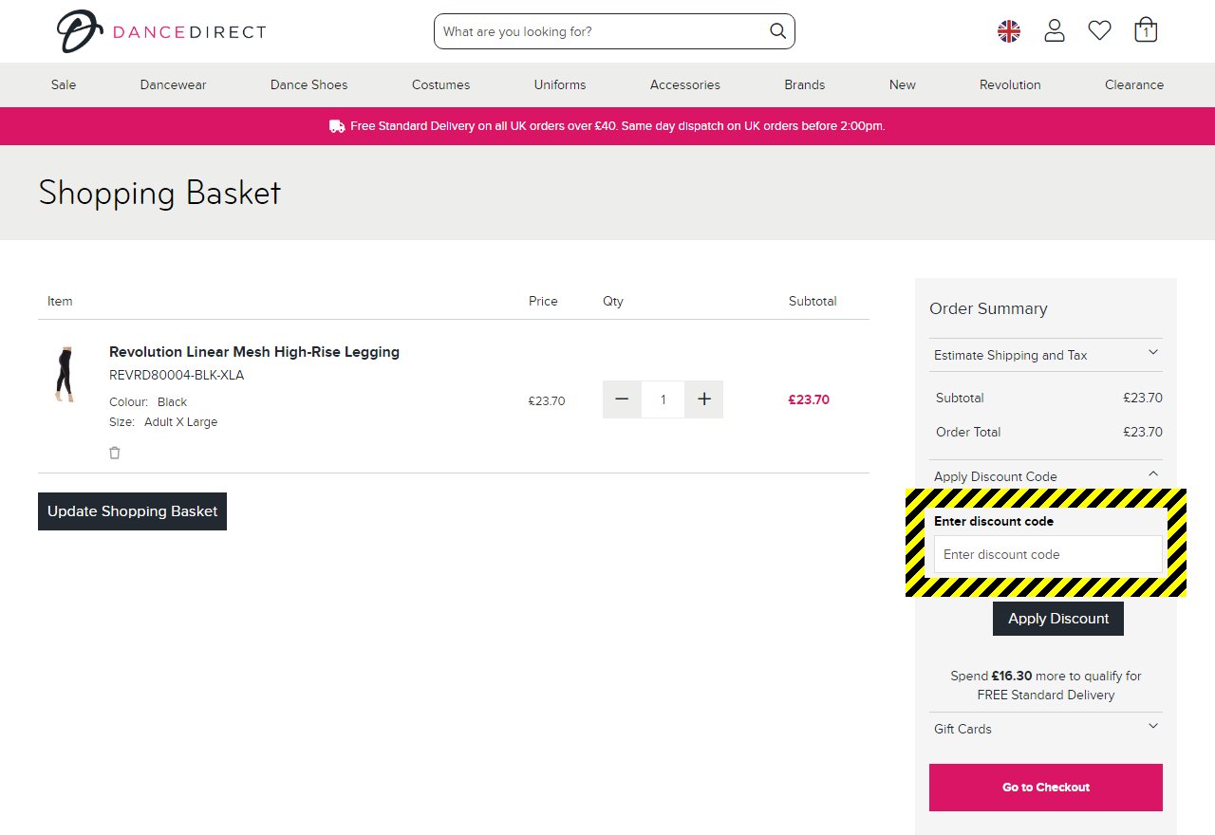Screen dimensions: 1215x835
Task: Open the Dance Direct logo homepage
Action: [161, 31]
